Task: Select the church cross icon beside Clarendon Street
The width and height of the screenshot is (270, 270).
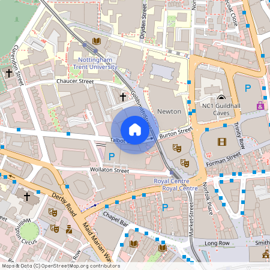Action: coord(8,73)
